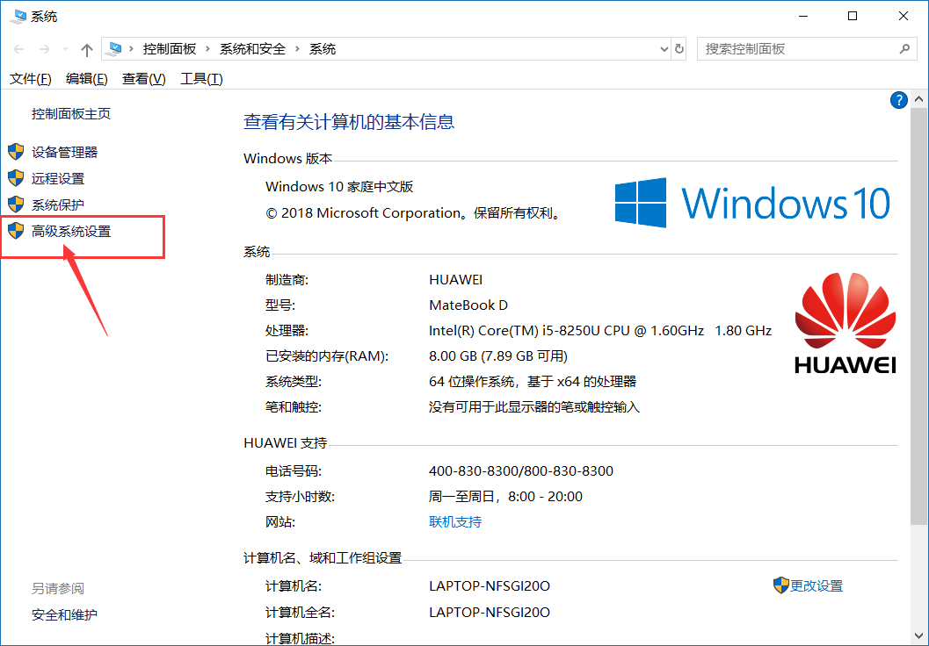Open the 文件(F) menu
This screenshot has width=929, height=646.
tap(30, 79)
